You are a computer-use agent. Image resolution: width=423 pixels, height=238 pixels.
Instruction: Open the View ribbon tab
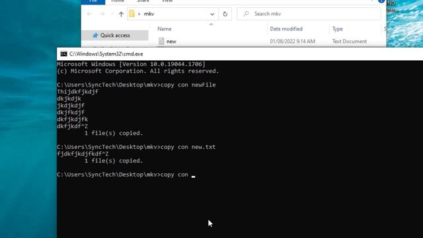167,1
